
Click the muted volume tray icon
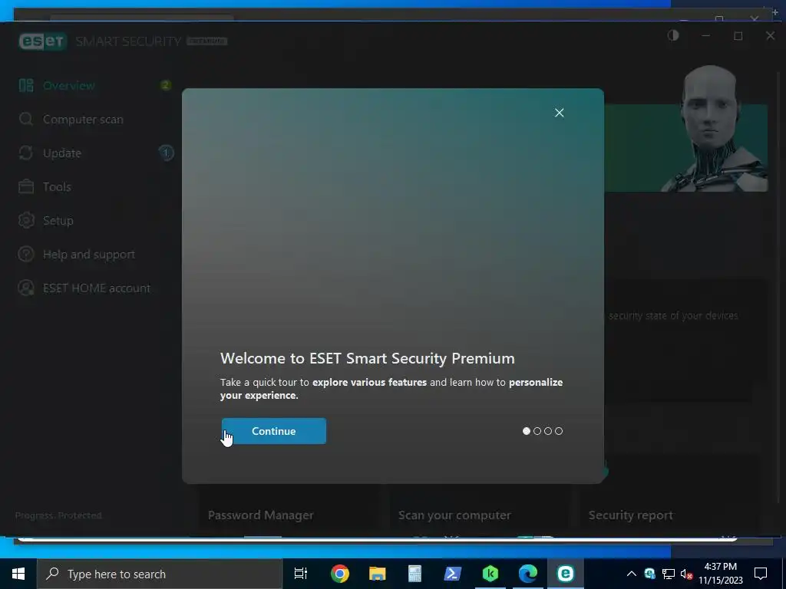(x=687, y=574)
